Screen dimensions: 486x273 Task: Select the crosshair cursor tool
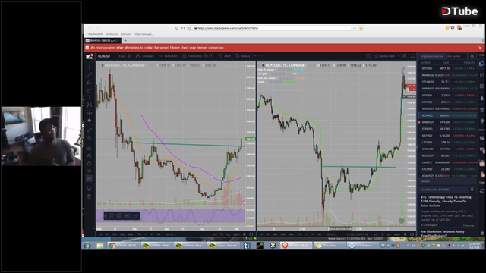(90, 67)
